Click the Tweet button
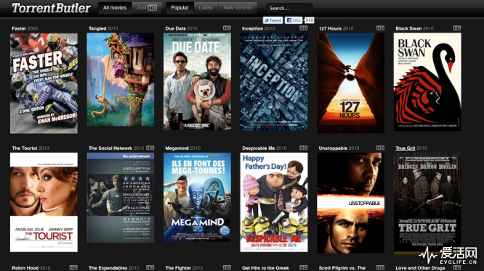The width and height of the screenshot is (484, 271). click(273, 20)
